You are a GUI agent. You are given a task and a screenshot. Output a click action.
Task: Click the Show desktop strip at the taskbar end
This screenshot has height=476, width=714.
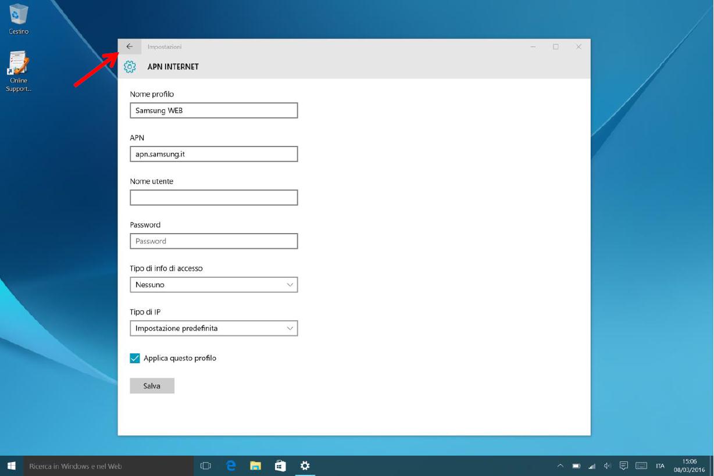tap(712, 466)
